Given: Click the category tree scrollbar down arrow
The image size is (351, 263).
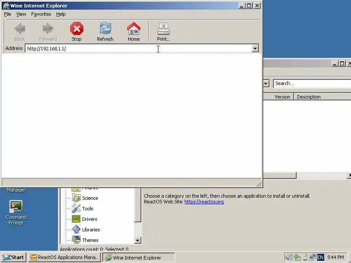Looking at the screenshot, I should tap(137, 240).
